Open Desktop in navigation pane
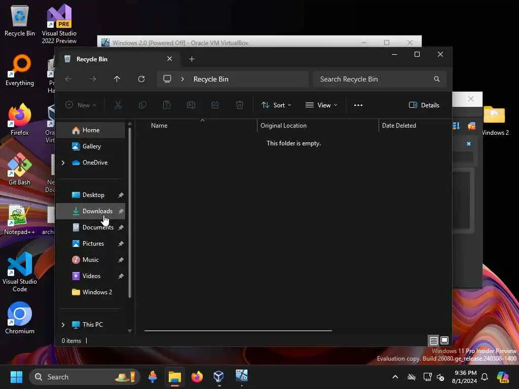The width and height of the screenshot is (519, 389). tap(91, 195)
